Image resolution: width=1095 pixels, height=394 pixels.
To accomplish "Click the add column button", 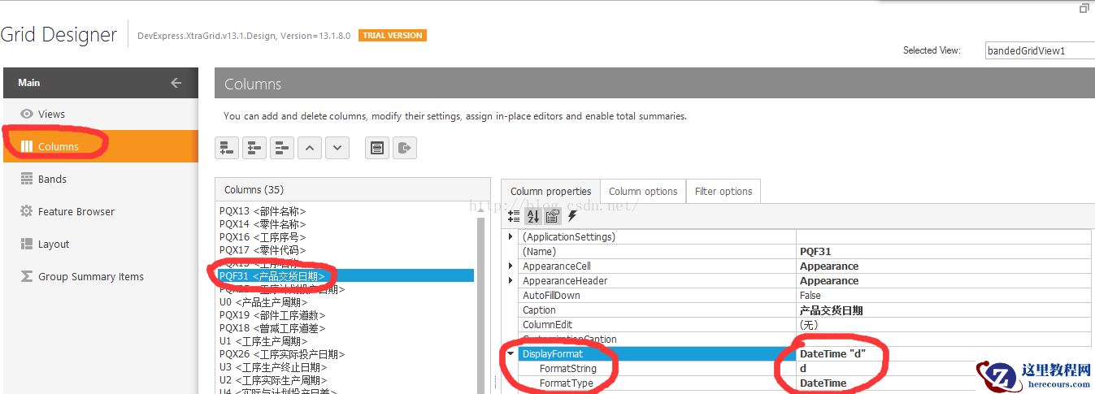I will 227,148.
